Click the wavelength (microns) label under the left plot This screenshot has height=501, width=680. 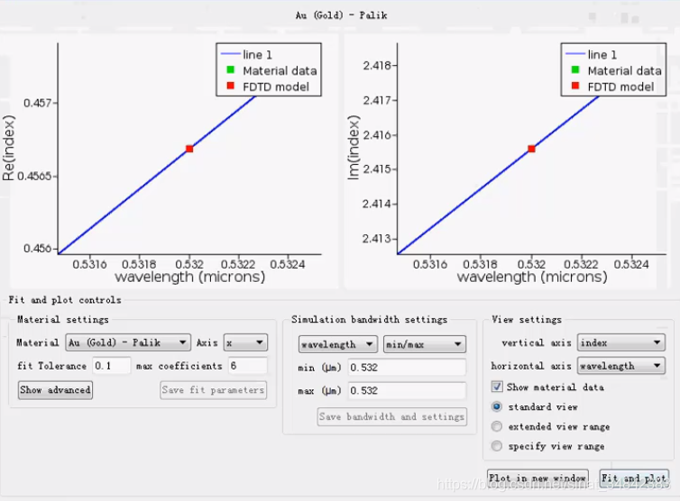tap(190, 277)
